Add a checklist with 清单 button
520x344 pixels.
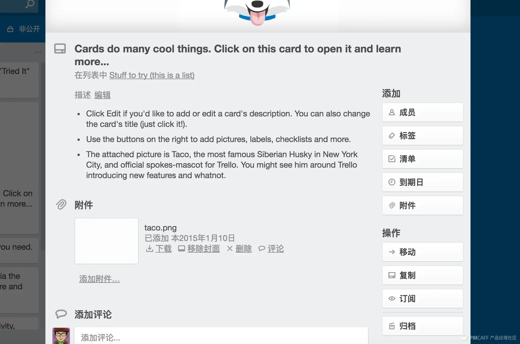click(x=422, y=159)
